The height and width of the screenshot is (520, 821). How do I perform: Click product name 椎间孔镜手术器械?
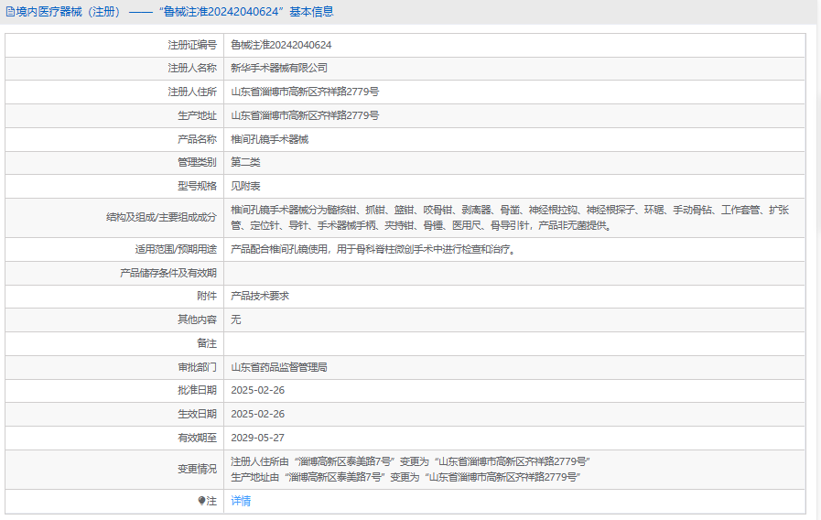click(x=270, y=139)
